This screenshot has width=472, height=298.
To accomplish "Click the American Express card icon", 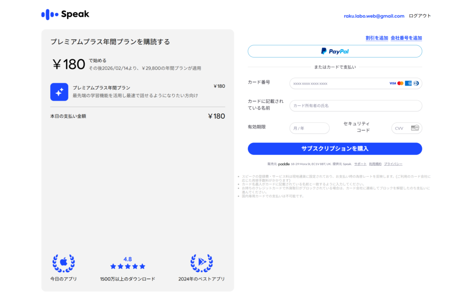I will [x=408, y=83].
